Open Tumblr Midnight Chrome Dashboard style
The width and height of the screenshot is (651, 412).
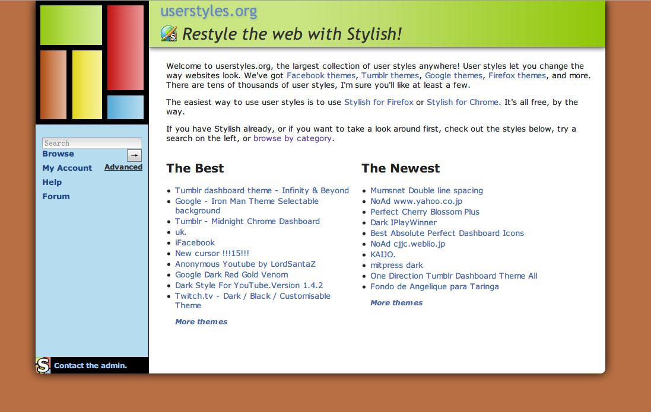pyautogui.click(x=247, y=221)
